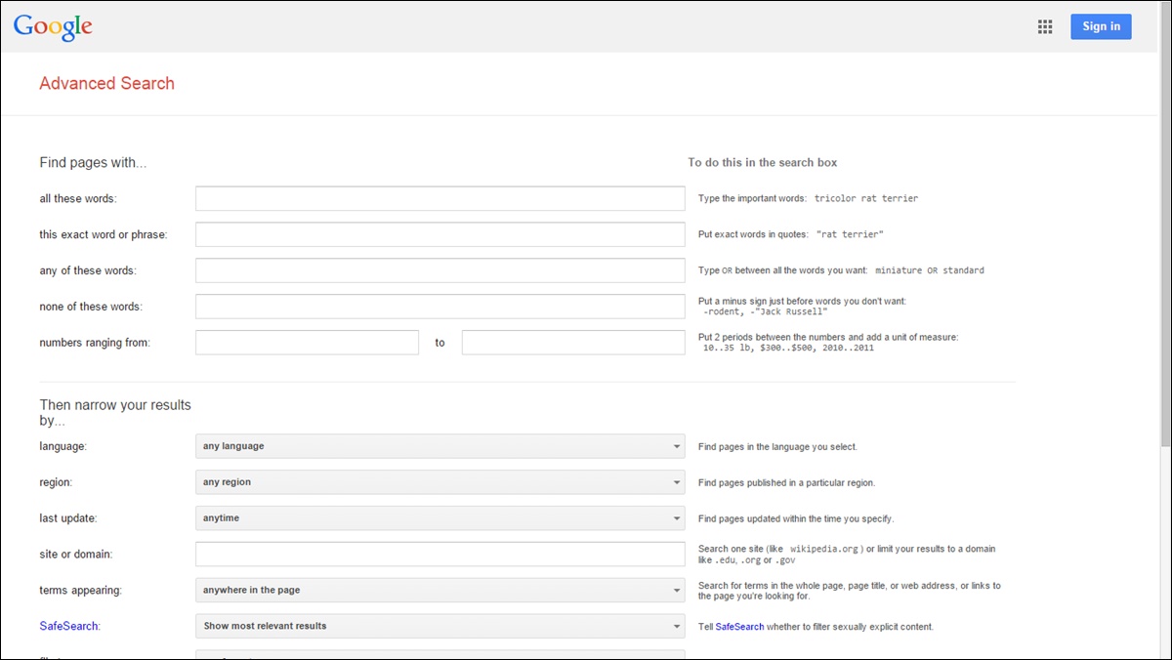Open the Google apps grid
Image resolution: width=1172 pixels, height=660 pixels.
click(x=1044, y=26)
